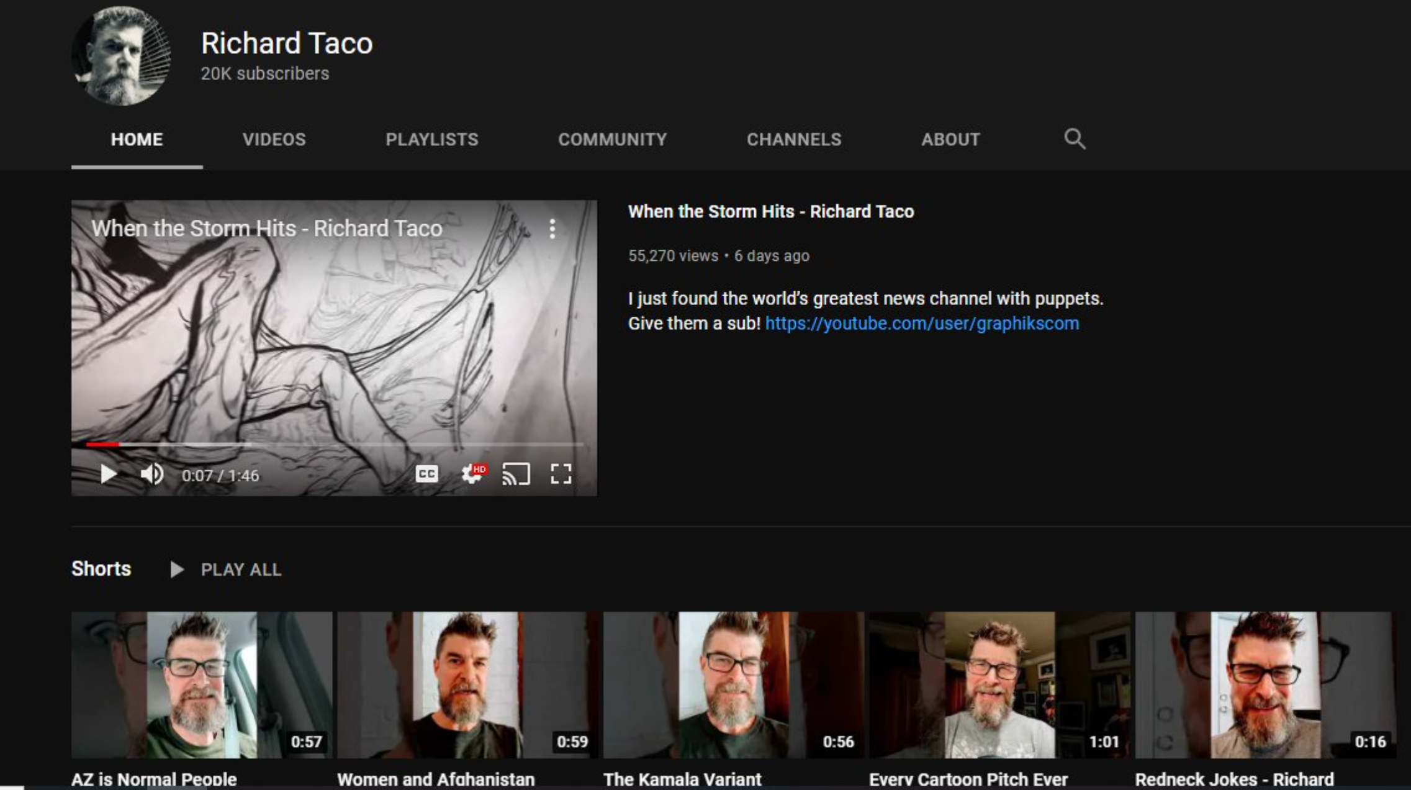1411x790 pixels.
Task: Open the Shorts section heading
Action: [x=101, y=569]
